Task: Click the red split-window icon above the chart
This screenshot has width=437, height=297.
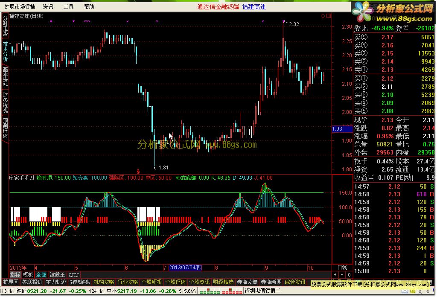Action: pos(329,16)
